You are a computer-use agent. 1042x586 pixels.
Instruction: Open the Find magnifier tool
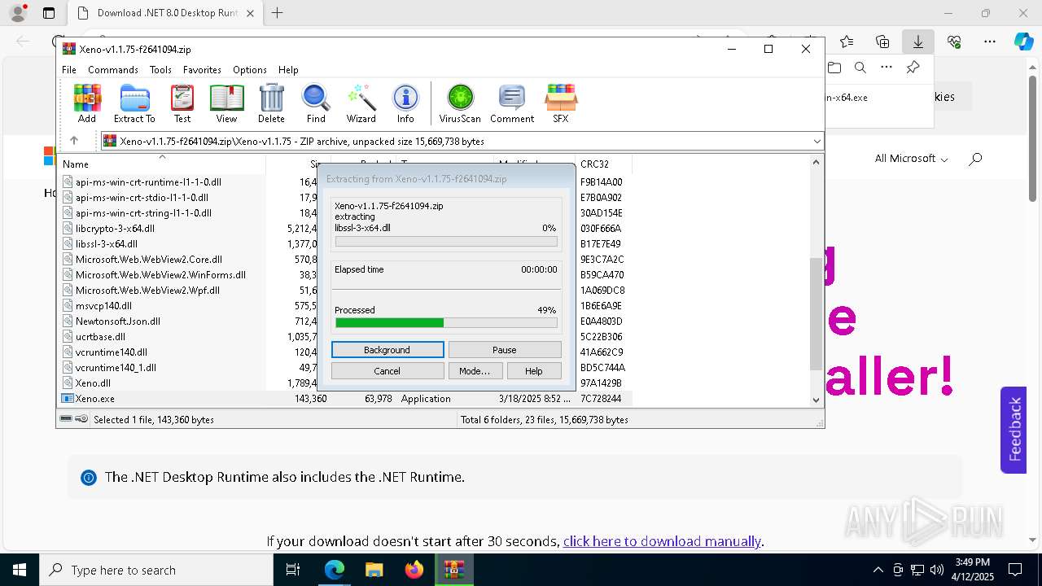[x=316, y=103]
